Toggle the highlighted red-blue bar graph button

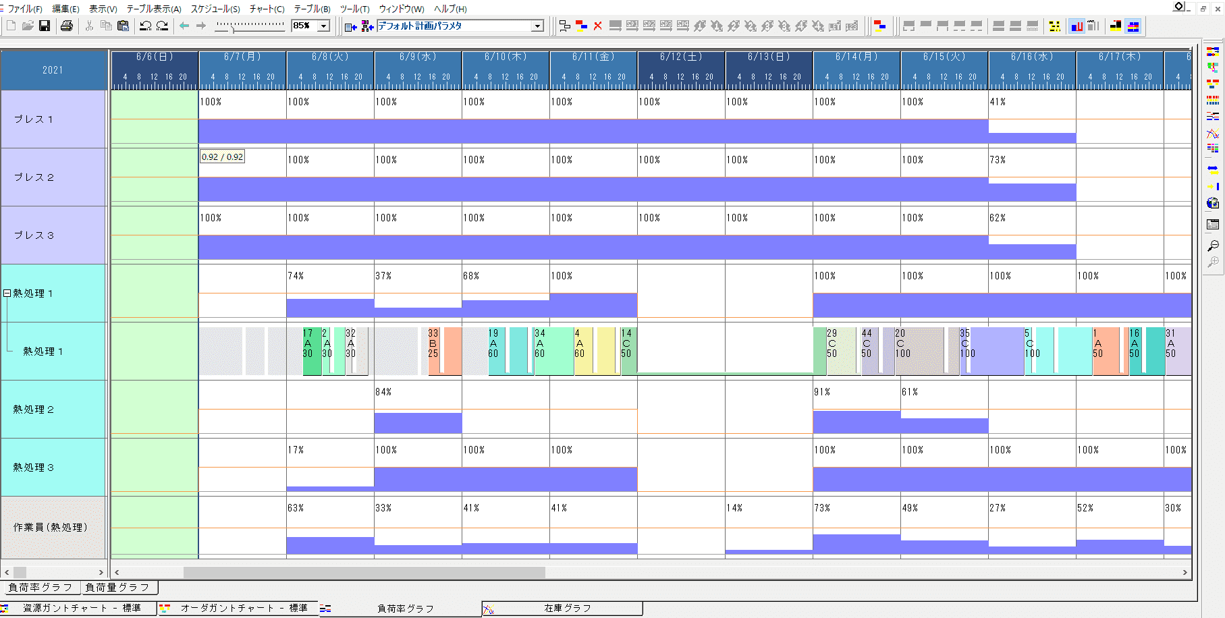click(x=1077, y=26)
